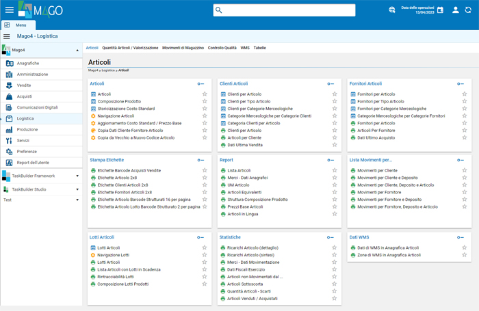The image size is (479, 311).
Task: Open the Acquisti shopping bag icon
Action: click(x=10, y=96)
